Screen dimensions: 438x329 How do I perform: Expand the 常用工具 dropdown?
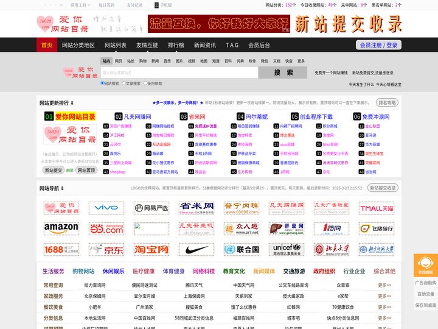(80, 5)
